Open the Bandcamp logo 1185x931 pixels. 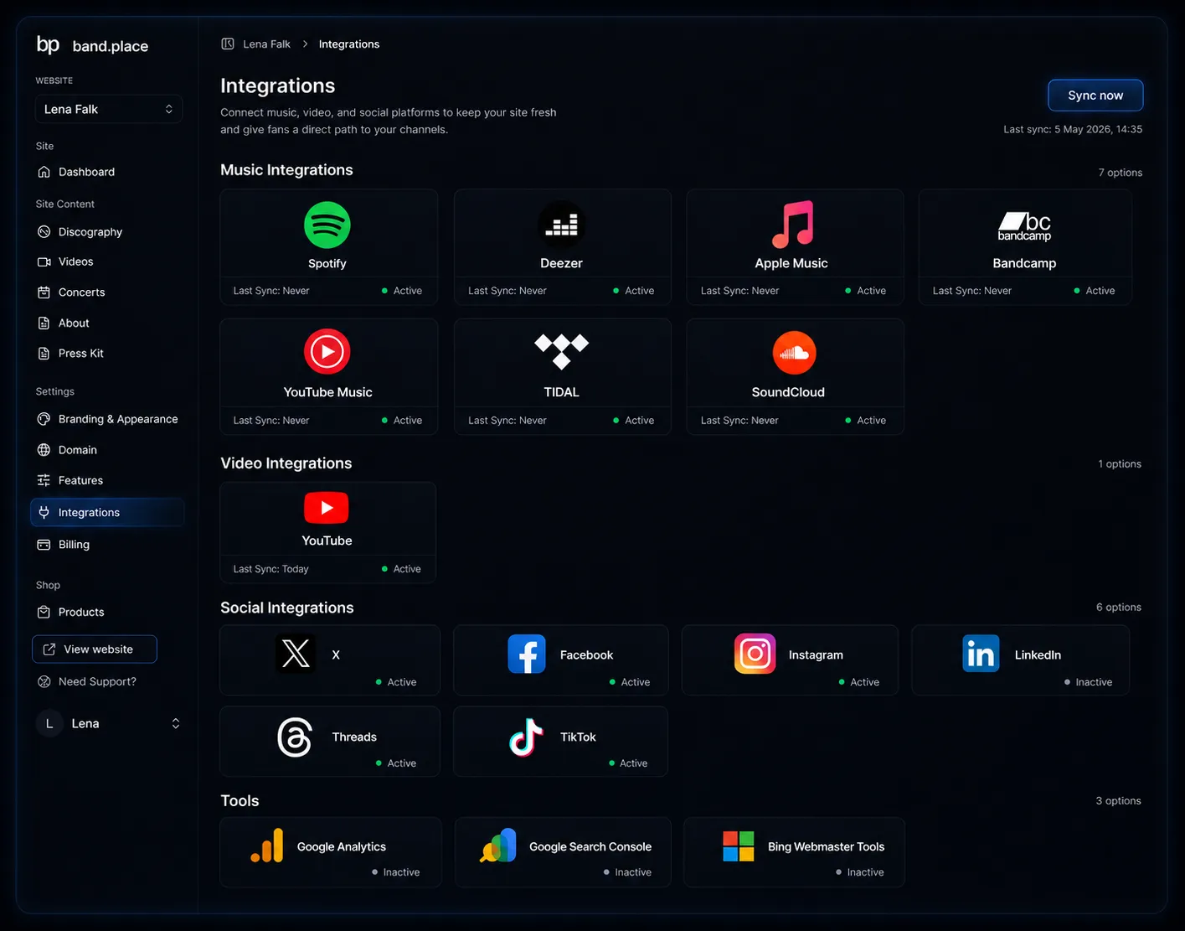pos(1024,226)
